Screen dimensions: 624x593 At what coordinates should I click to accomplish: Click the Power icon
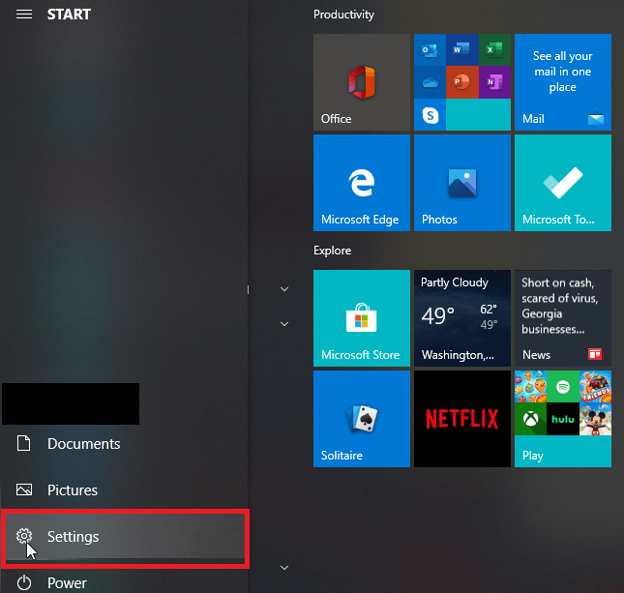point(24,582)
